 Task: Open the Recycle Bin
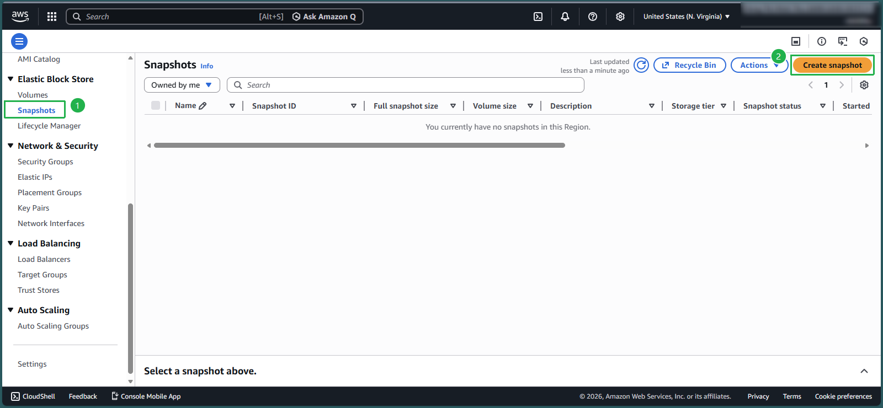pos(690,65)
